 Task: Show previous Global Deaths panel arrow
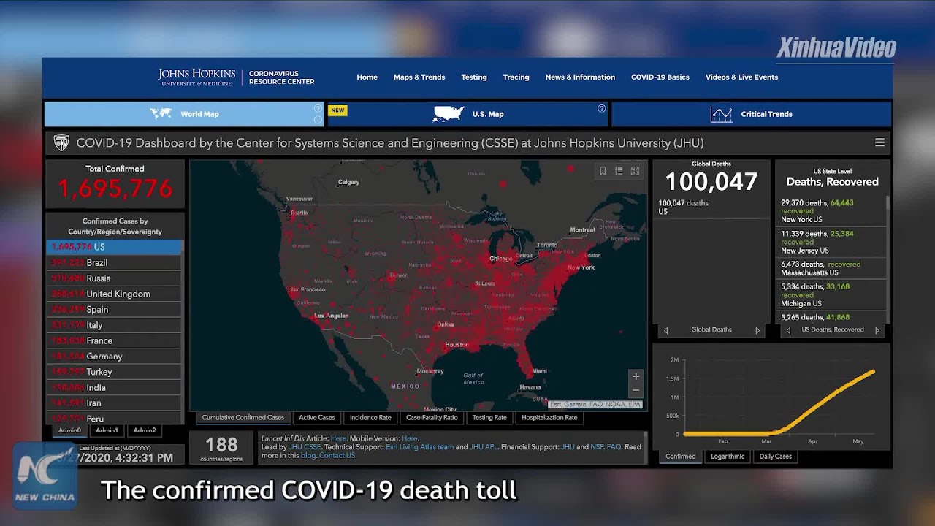pos(665,330)
